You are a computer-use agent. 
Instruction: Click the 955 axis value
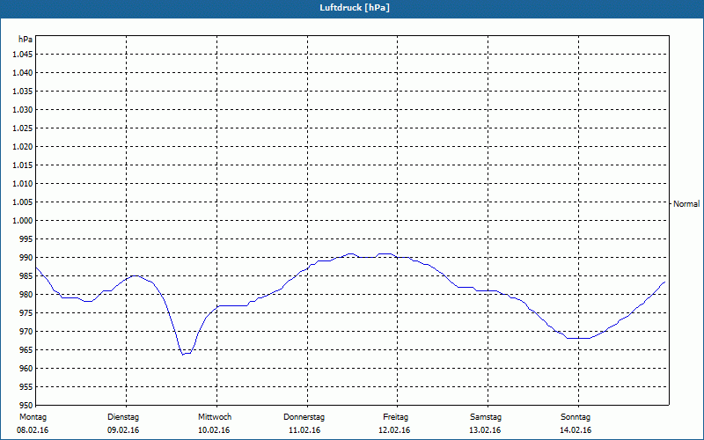[x=26, y=387]
